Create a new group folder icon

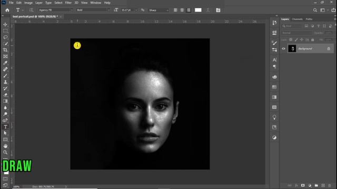coord(316,185)
